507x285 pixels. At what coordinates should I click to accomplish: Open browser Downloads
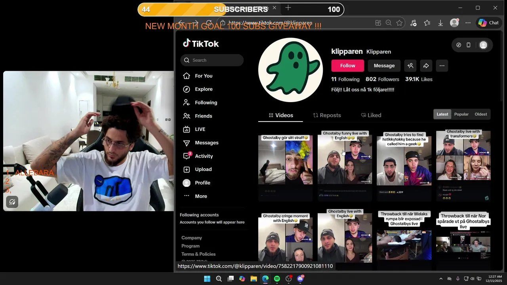point(440,23)
